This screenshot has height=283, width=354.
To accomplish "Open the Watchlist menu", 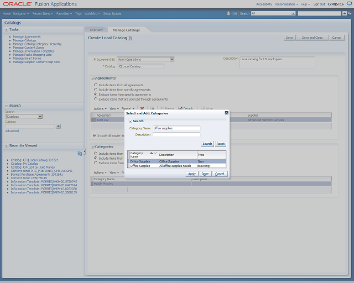I will (x=92, y=13).
